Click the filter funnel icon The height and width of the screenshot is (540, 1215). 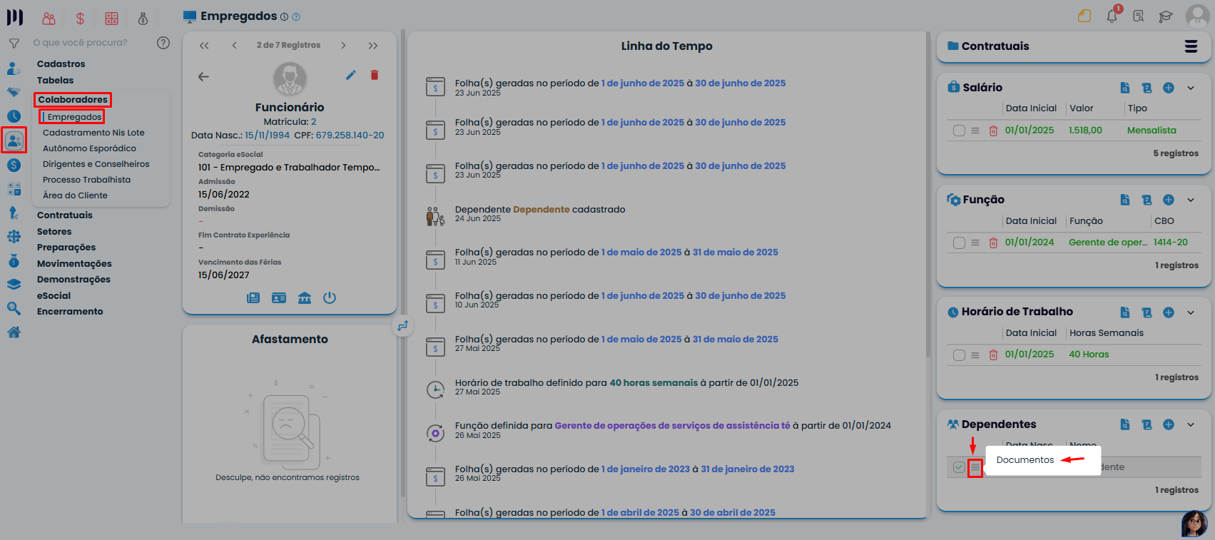[x=14, y=44]
